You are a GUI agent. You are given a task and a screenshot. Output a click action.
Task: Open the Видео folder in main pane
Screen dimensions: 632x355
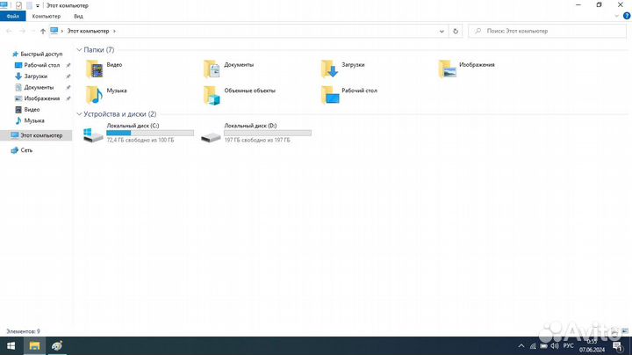tap(95, 68)
